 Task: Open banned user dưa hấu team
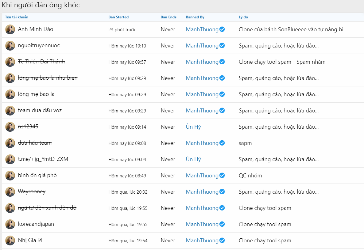(35, 143)
